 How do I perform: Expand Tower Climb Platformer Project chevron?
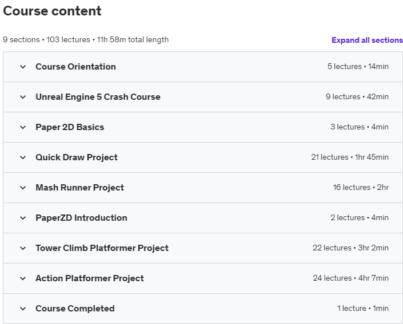[x=23, y=248]
